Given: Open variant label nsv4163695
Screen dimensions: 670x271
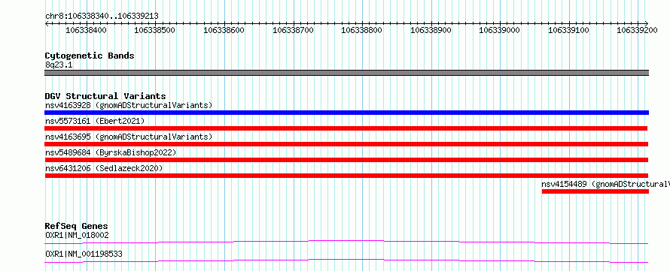Looking at the screenshot, I should (129, 137).
